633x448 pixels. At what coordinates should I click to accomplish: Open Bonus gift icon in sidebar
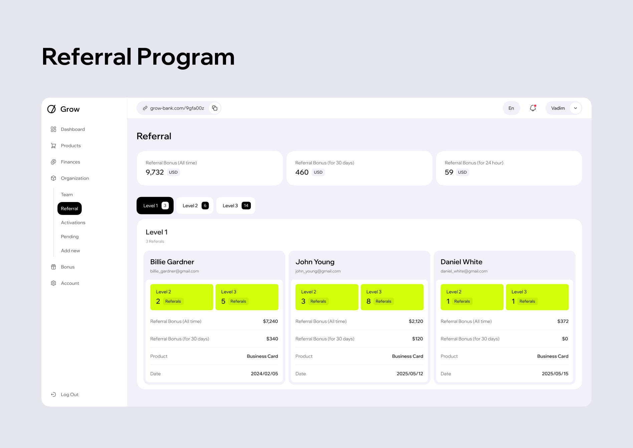[53, 267]
